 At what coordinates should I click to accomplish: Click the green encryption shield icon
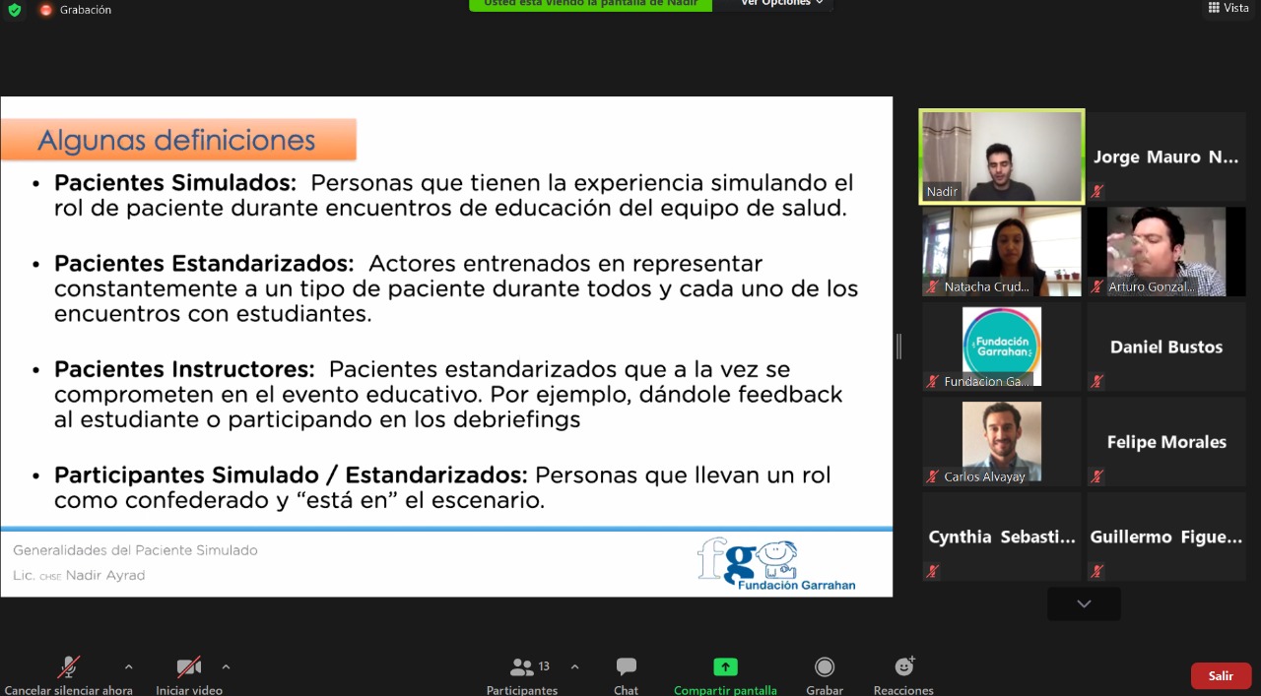14,10
